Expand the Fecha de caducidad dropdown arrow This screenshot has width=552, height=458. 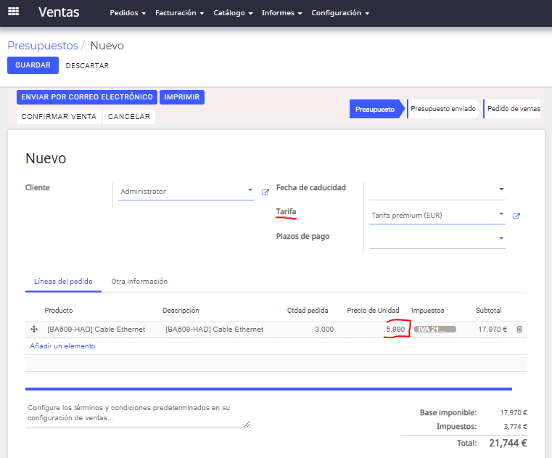click(501, 189)
